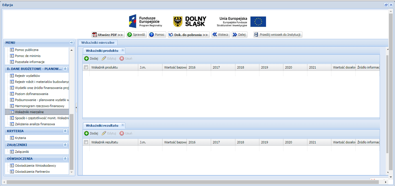The width and height of the screenshot is (395, 186).
Task: Sort by Wskaźnik produktu column header
Action: click(x=114, y=67)
